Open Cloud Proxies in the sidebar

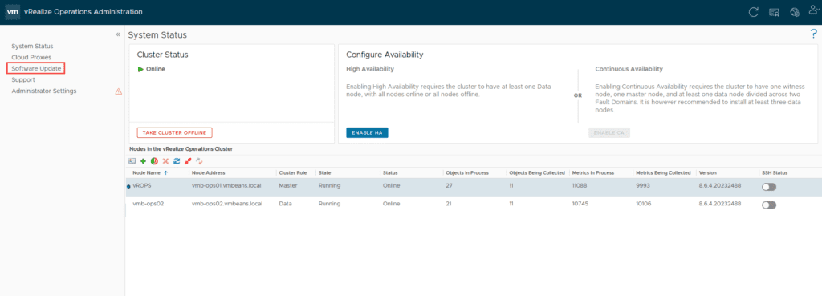(x=31, y=57)
